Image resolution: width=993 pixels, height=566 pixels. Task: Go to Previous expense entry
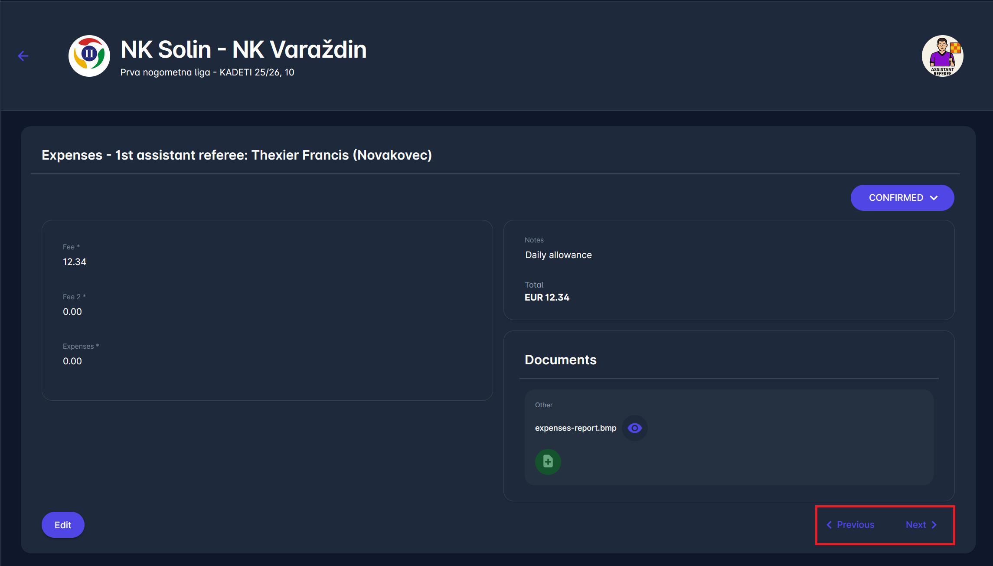(855, 525)
